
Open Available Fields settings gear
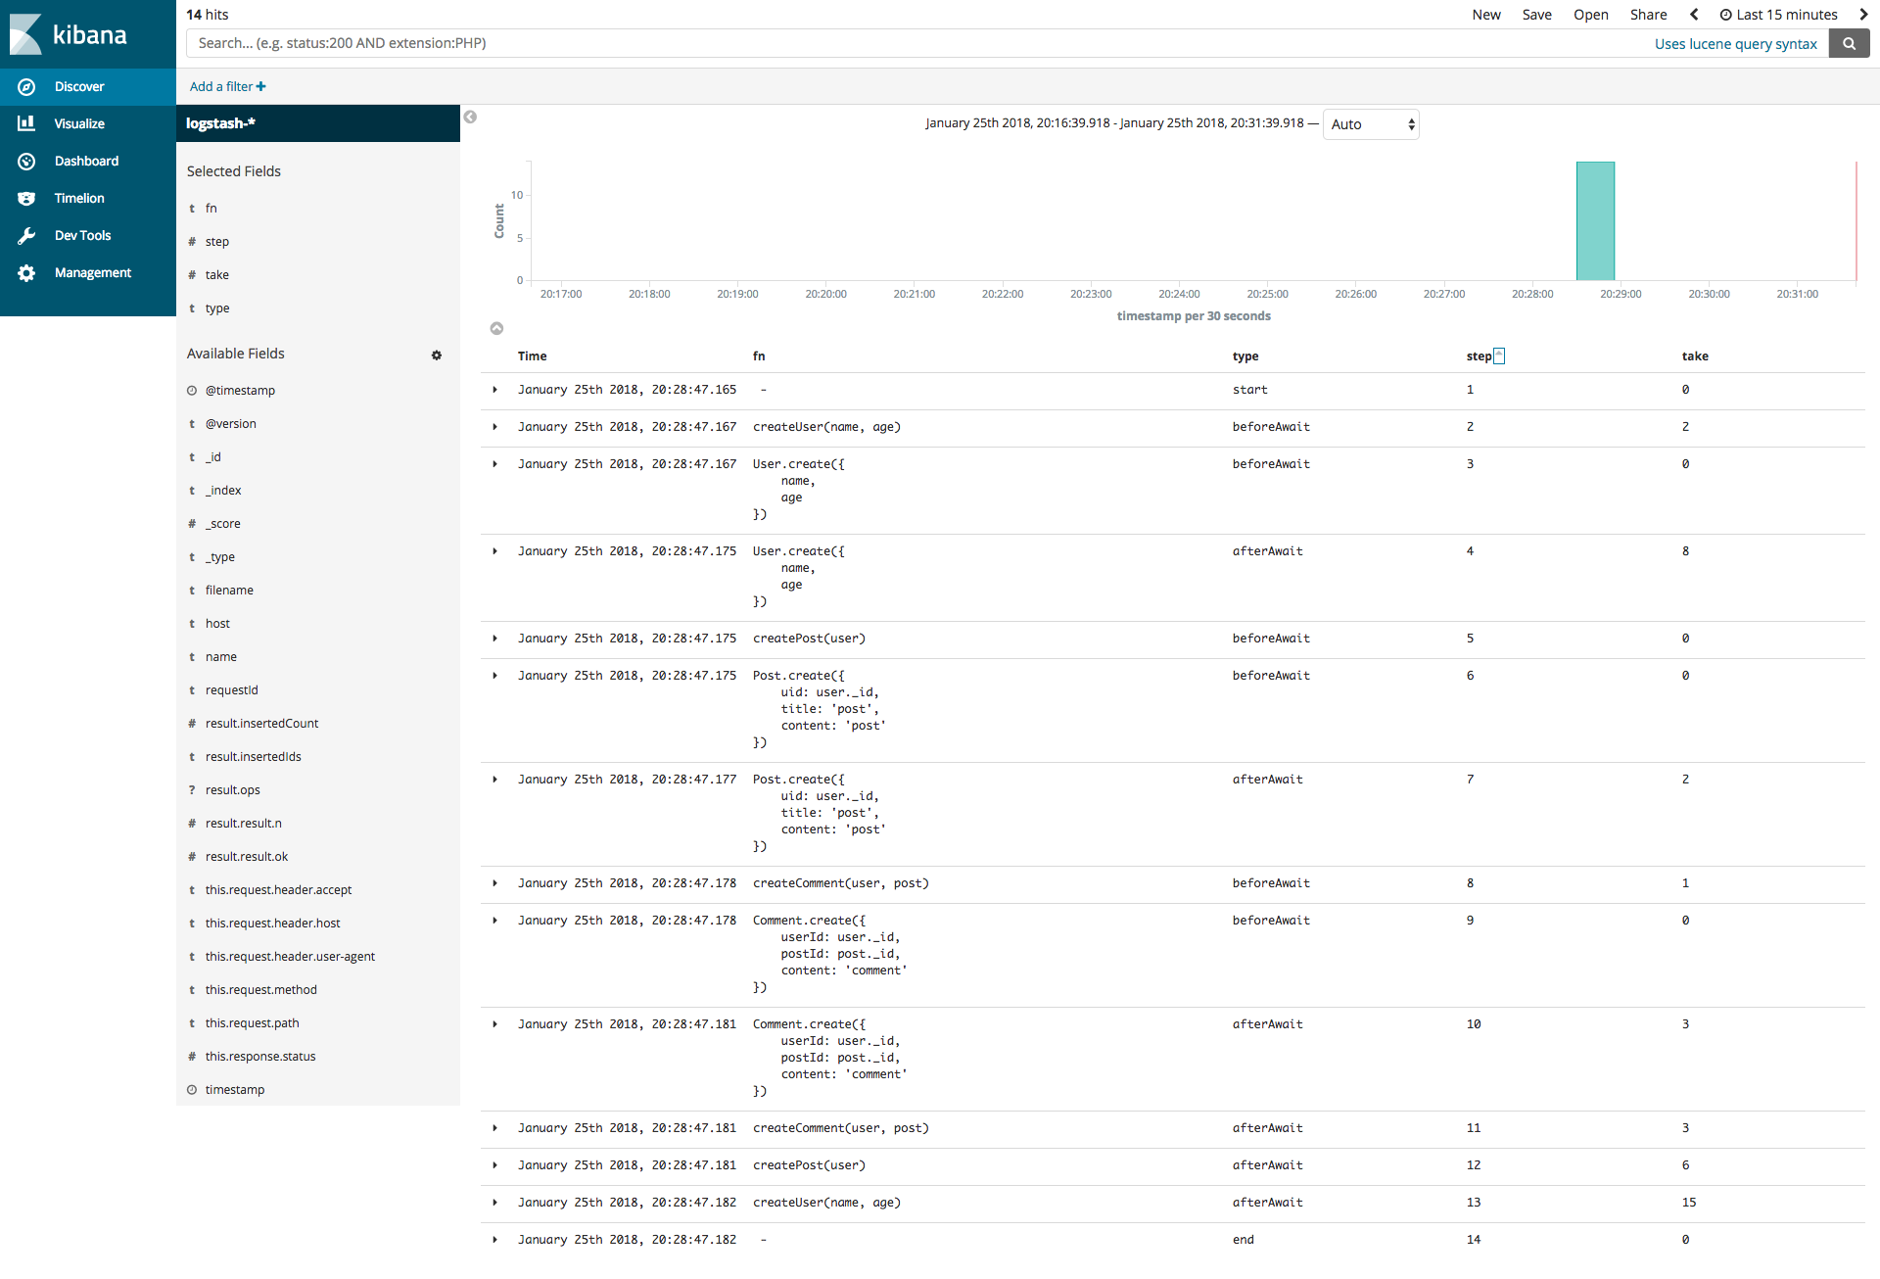[437, 355]
